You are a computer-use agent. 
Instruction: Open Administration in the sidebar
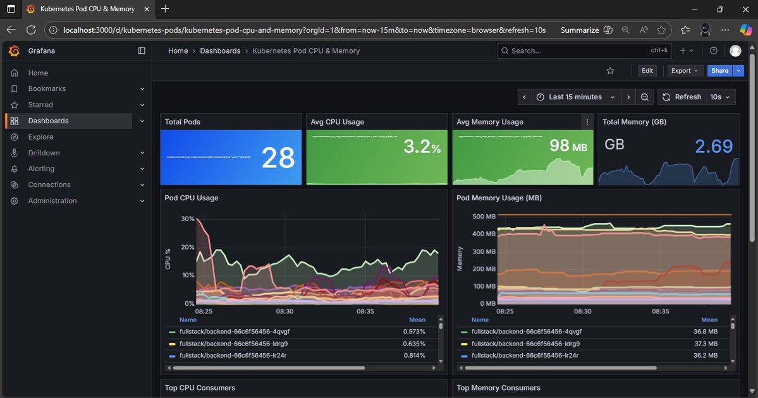click(x=52, y=201)
